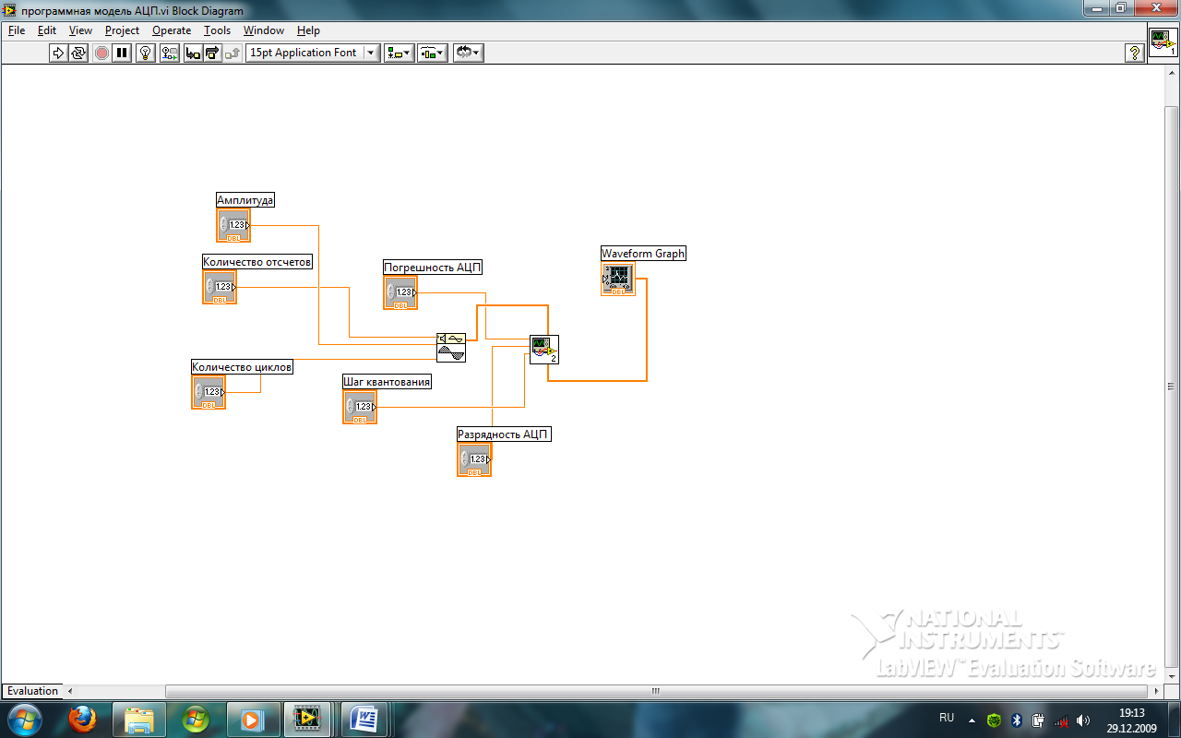Toggle Retain Wire Values button
The width and height of the screenshot is (1181, 738).
(170, 53)
